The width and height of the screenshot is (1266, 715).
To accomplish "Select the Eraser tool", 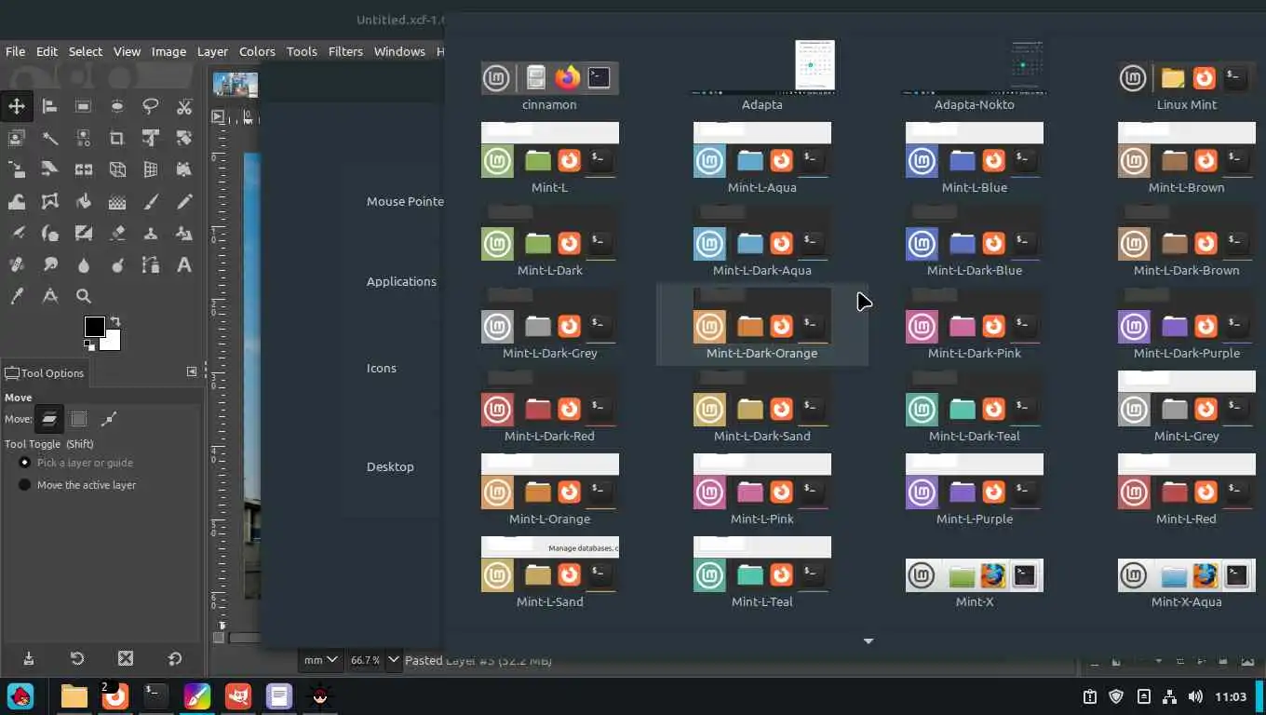I will [117, 233].
